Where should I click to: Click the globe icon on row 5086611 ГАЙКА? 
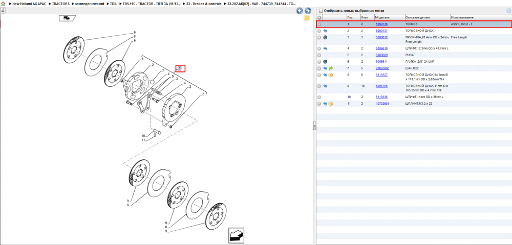[325, 61]
